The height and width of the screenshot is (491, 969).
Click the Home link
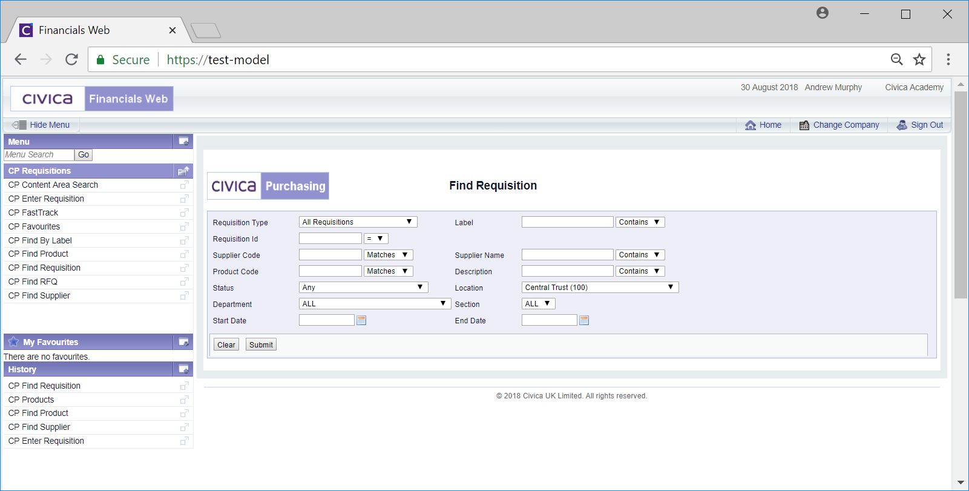coord(770,125)
